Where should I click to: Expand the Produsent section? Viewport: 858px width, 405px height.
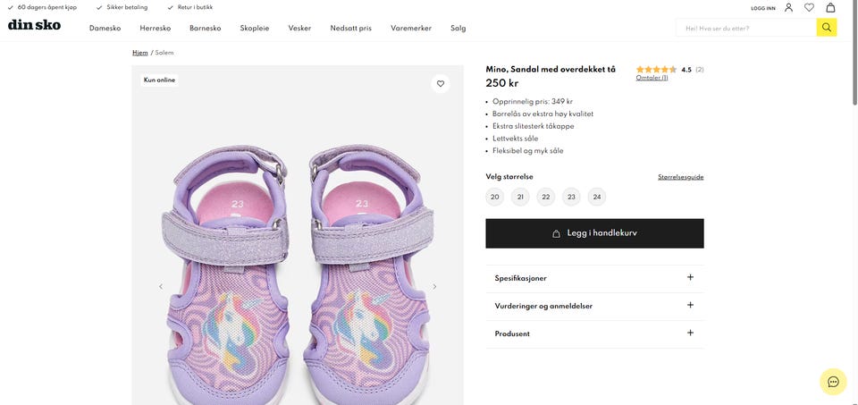595,333
